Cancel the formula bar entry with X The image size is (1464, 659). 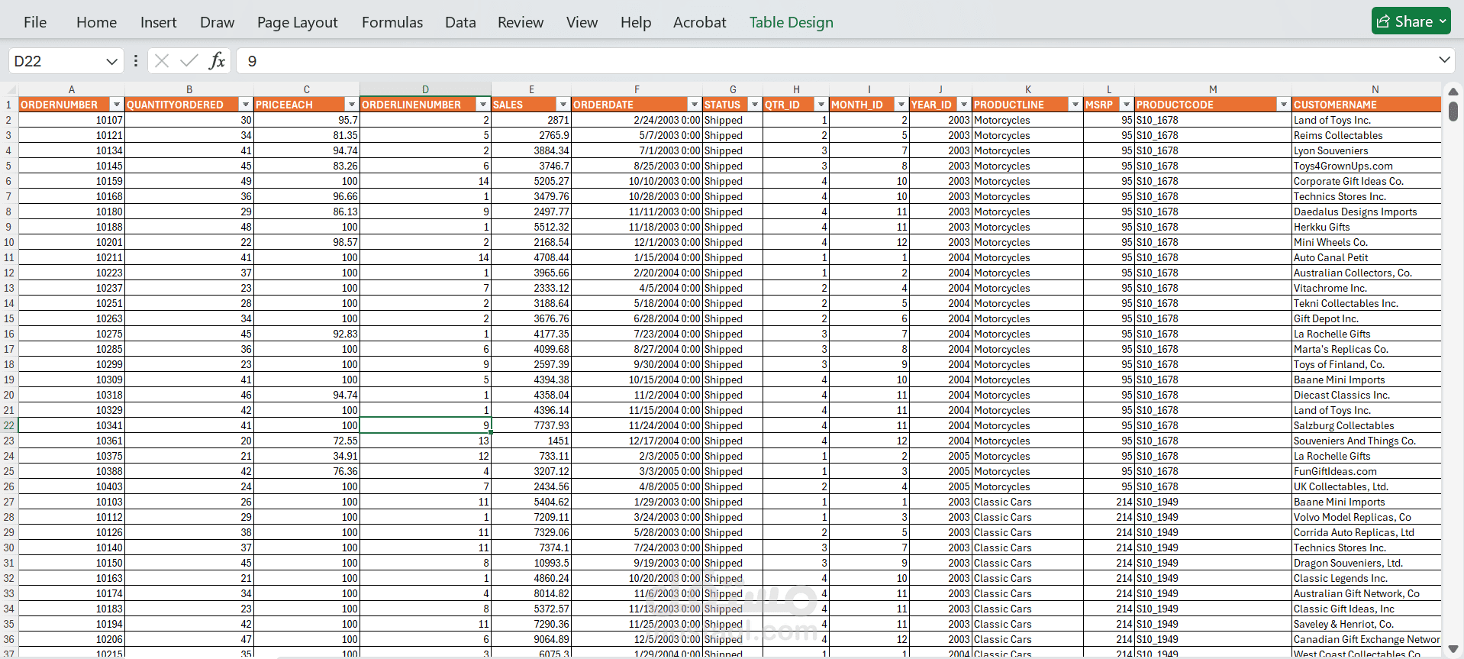(x=161, y=61)
